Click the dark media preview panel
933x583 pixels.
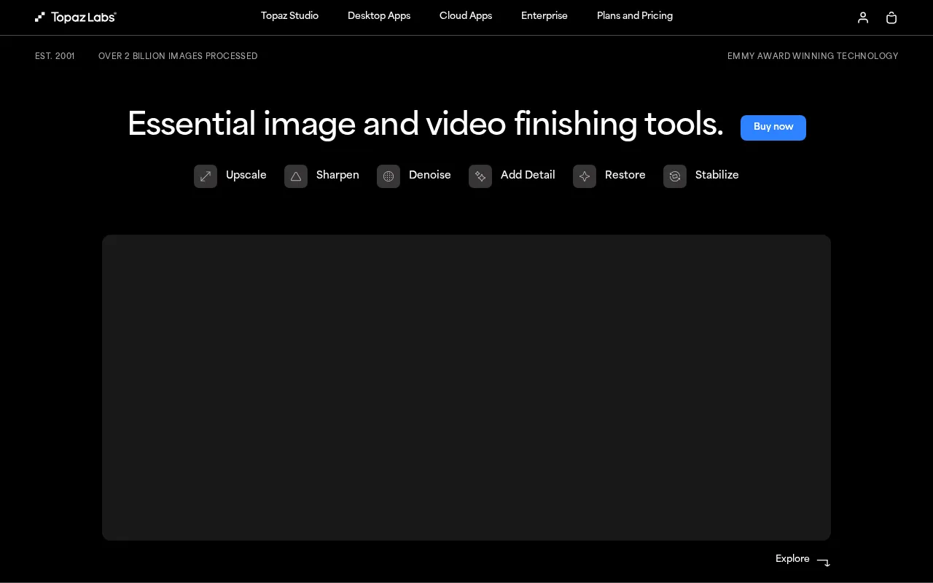(466, 388)
